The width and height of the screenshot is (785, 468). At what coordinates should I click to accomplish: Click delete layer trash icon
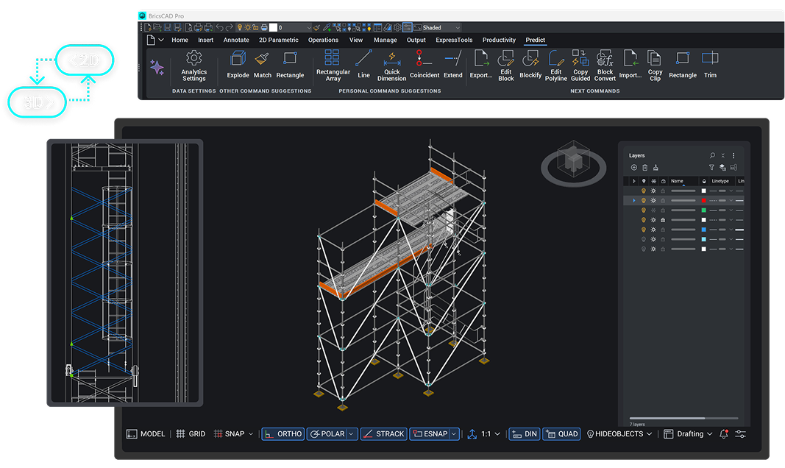(644, 168)
